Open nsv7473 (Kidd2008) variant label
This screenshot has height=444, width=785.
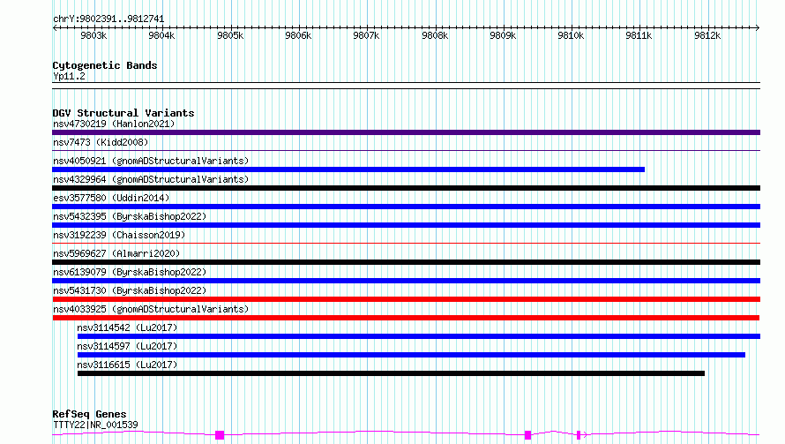click(101, 142)
